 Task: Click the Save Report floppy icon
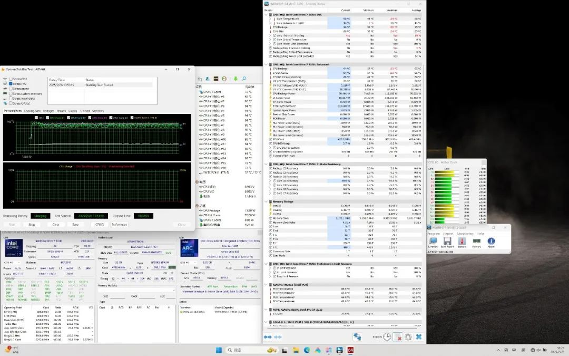[447, 242]
